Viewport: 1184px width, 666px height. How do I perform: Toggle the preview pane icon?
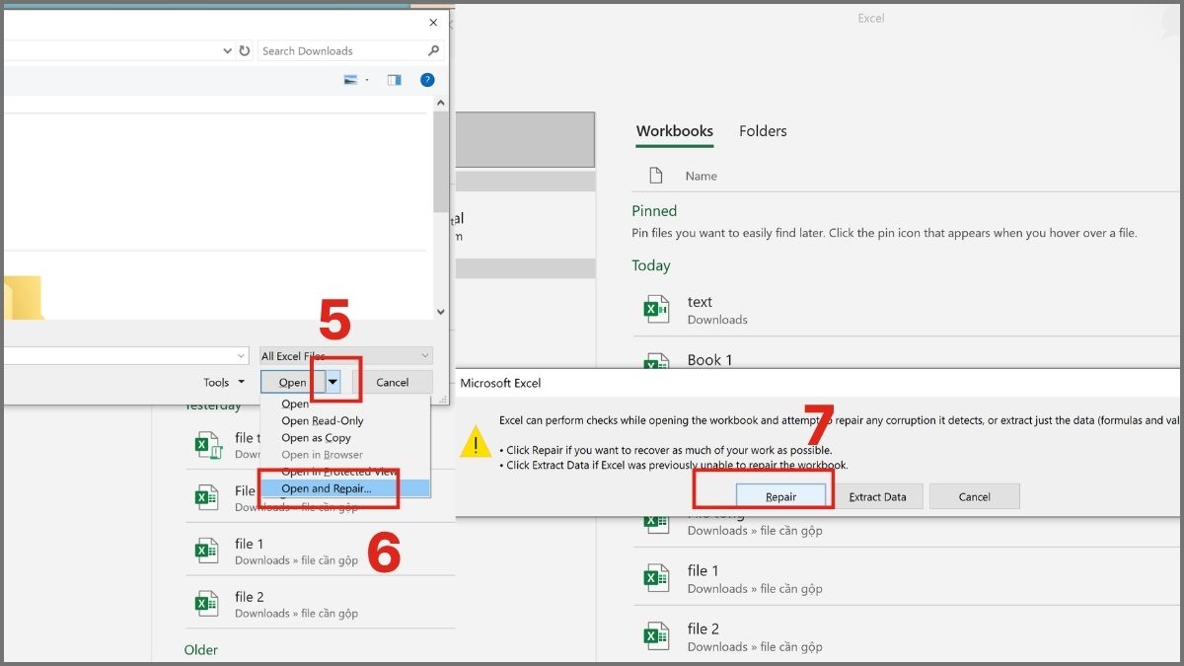click(x=395, y=80)
